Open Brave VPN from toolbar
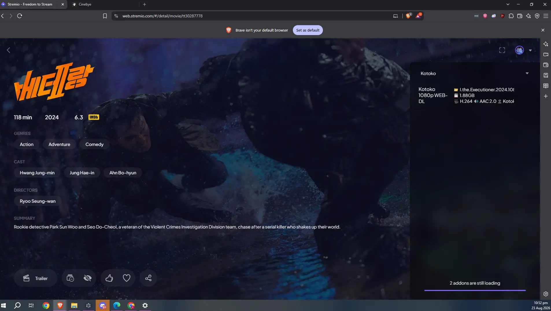The height and width of the screenshot is (311, 551). coord(537,16)
